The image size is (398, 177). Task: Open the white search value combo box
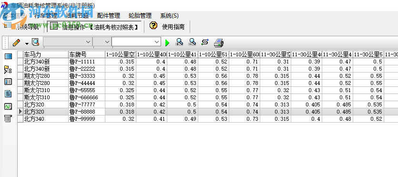[x=136, y=42]
